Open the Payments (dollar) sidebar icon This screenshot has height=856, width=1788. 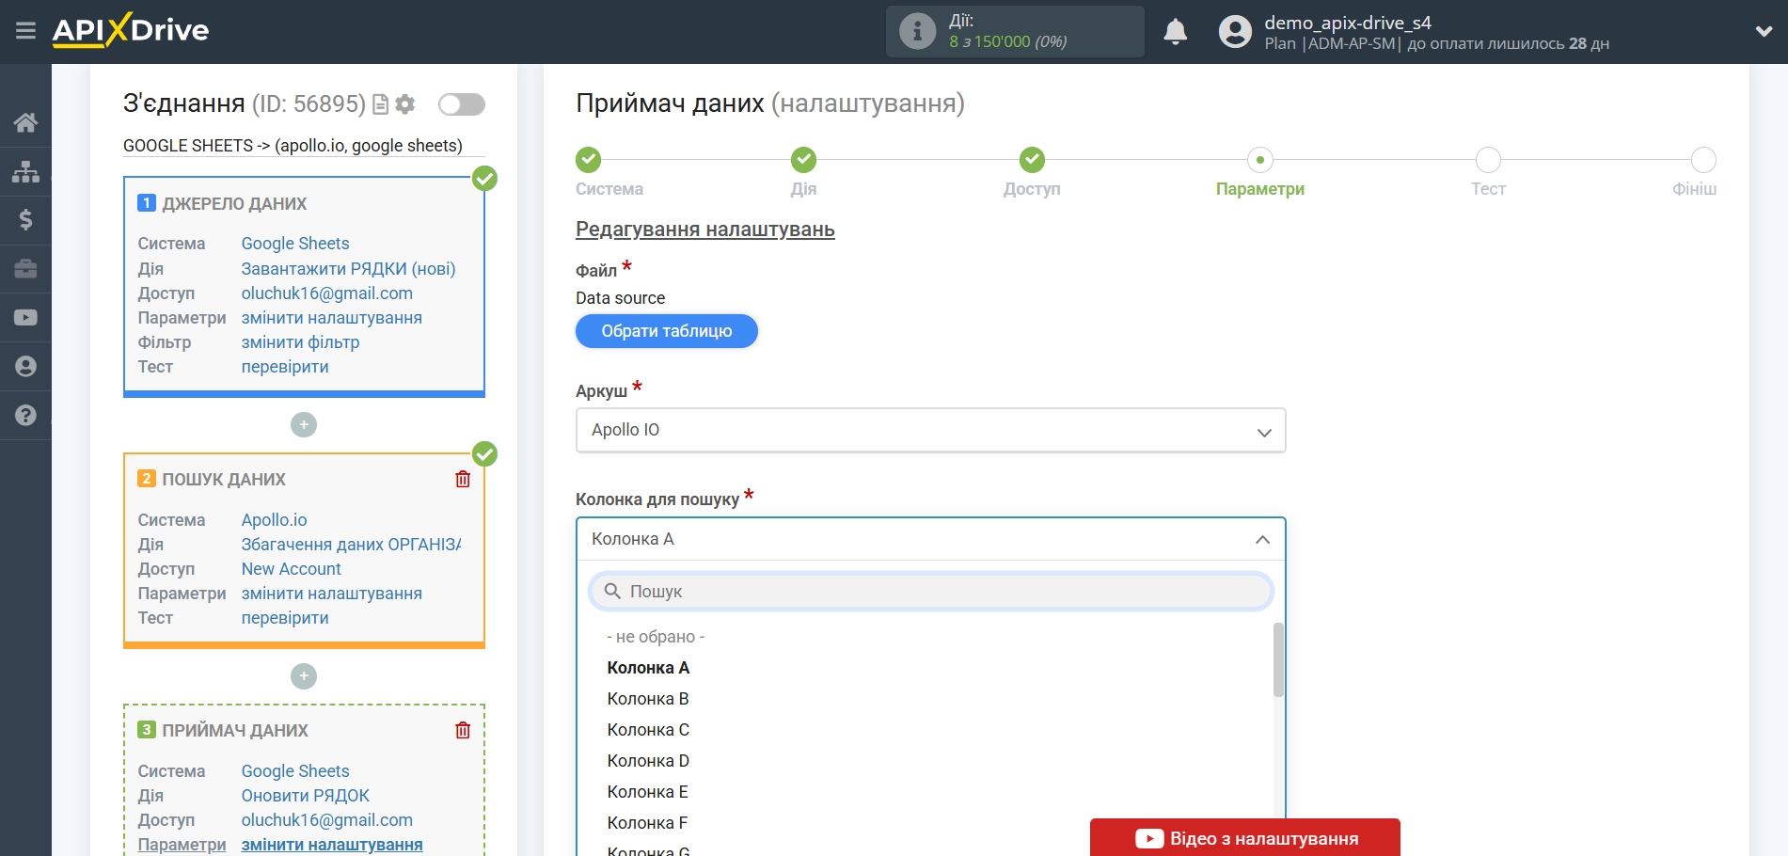pyautogui.click(x=25, y=219)
